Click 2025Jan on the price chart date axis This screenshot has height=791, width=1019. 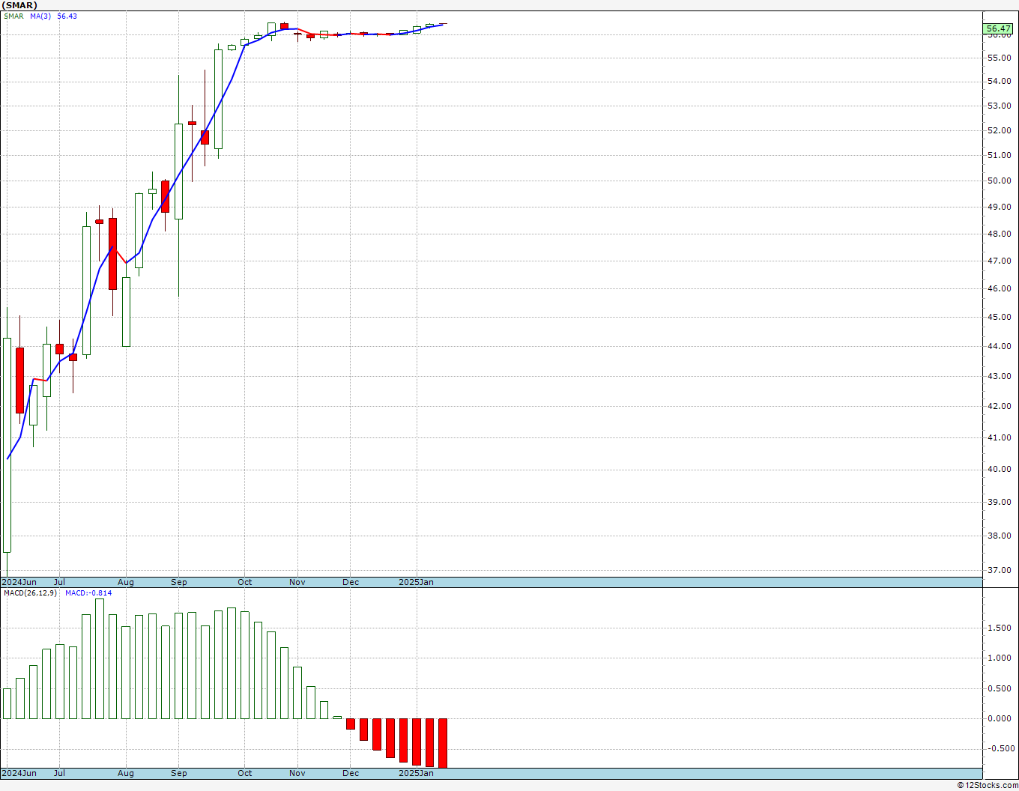tap(416, 582)
